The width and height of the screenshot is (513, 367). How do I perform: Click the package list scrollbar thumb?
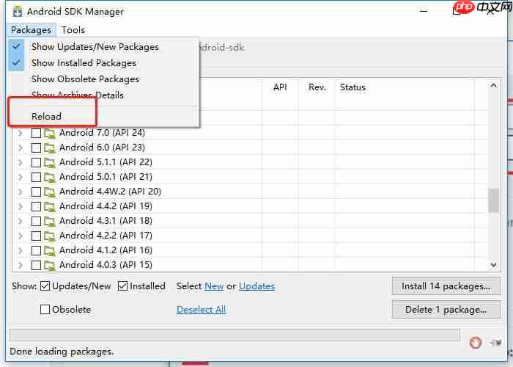(493, 200)
